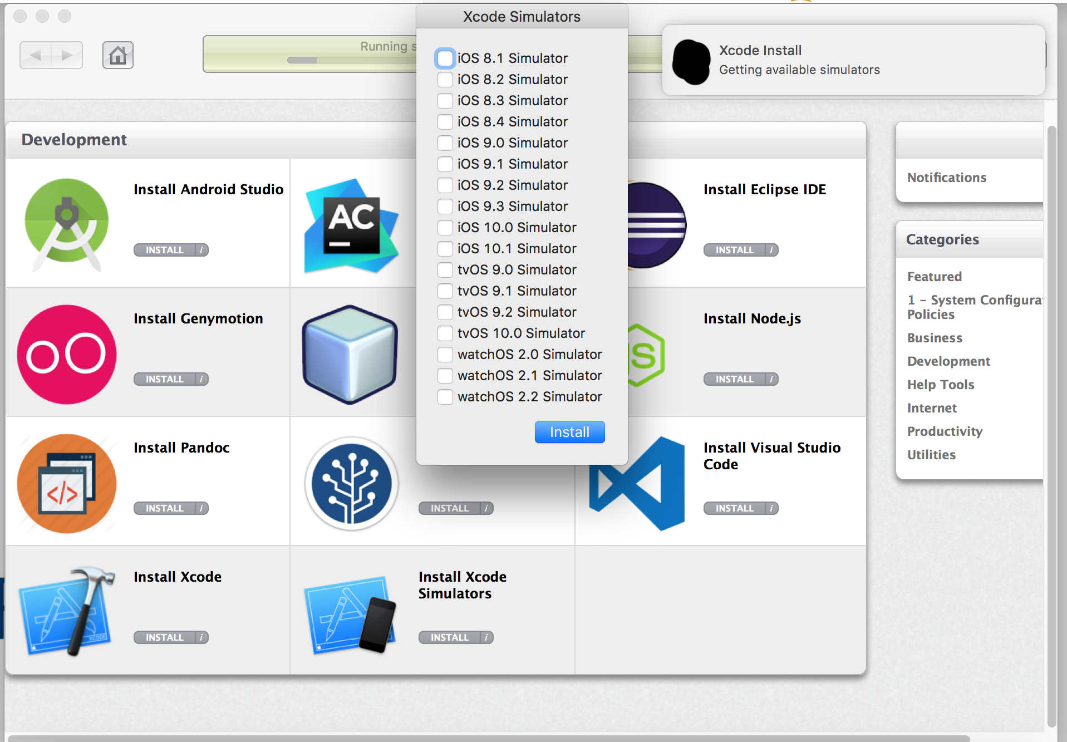Click the horizontal scrollbar at bottom
Screen dimensions: 1067x742
pos(489,738)
